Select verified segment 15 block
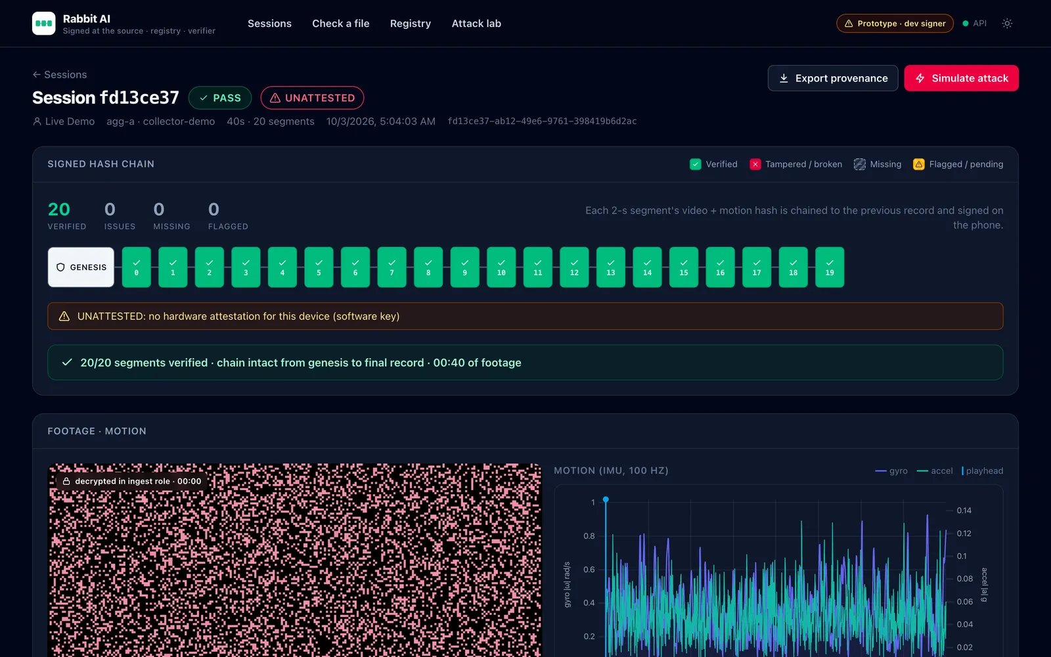1051x657 pixels. coord(684,267)
